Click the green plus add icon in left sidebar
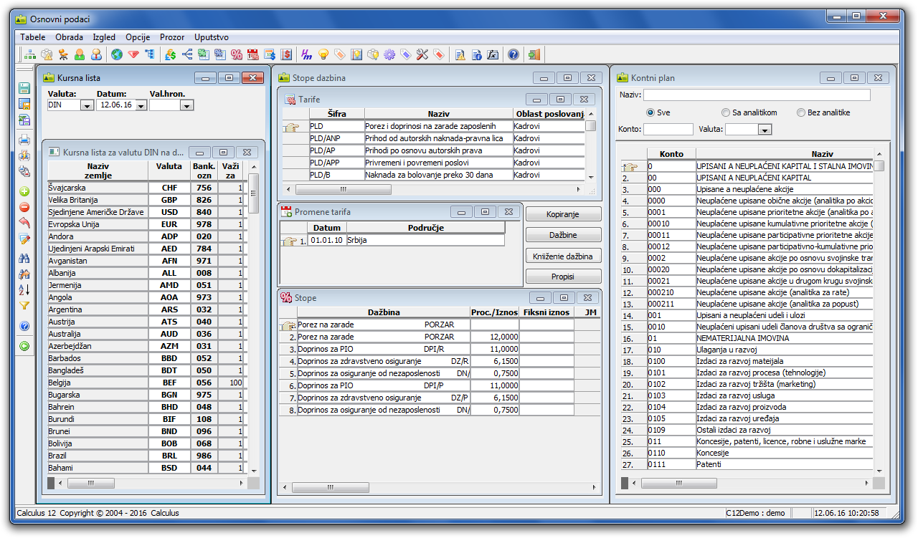This screenshot has height=538, width=918. tap(24, 191)
